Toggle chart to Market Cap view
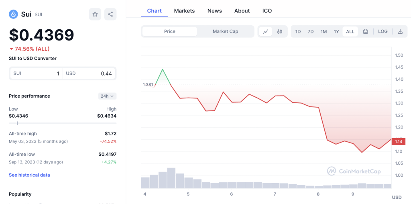411x204 pixels. point(225,31)
